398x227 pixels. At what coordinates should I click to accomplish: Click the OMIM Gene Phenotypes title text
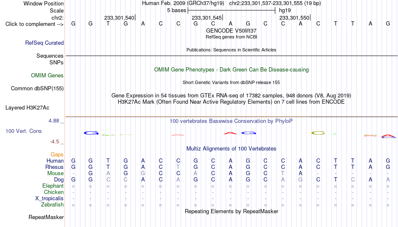click(x=231, y=70)
